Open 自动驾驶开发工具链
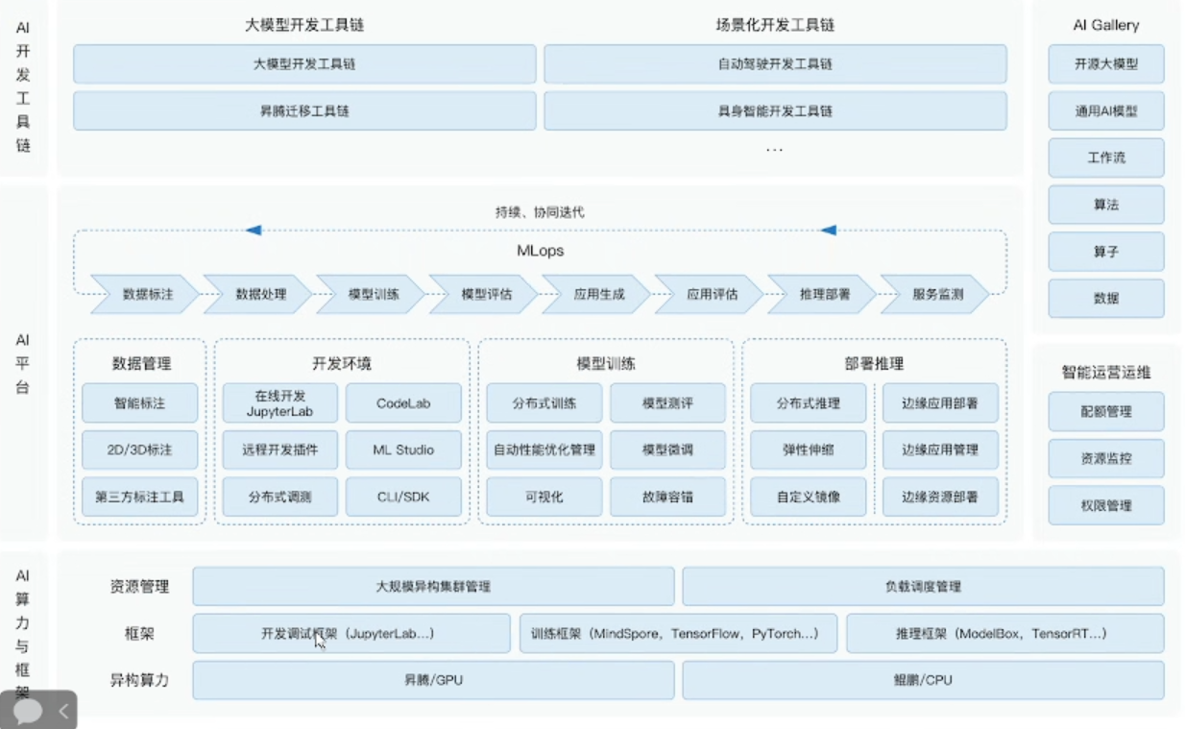The image size is (1185, 729). (x=774, y=63)
